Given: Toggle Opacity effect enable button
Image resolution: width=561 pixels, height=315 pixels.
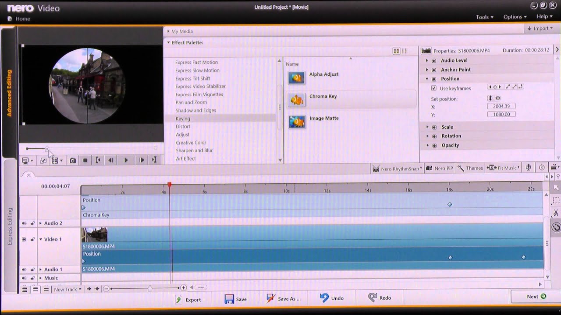Looking at the screenshot, I should 434,145.
